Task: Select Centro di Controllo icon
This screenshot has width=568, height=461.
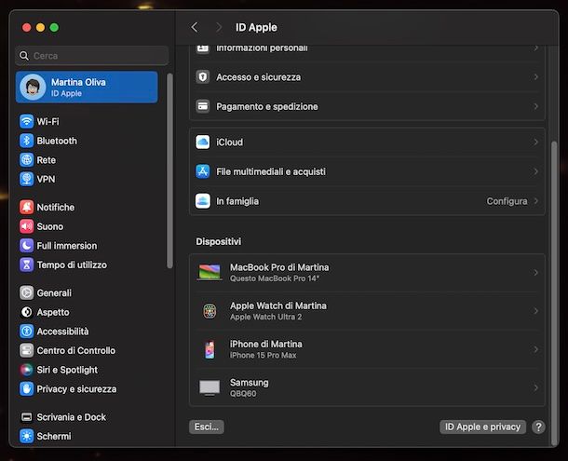Action: point(26,350)
